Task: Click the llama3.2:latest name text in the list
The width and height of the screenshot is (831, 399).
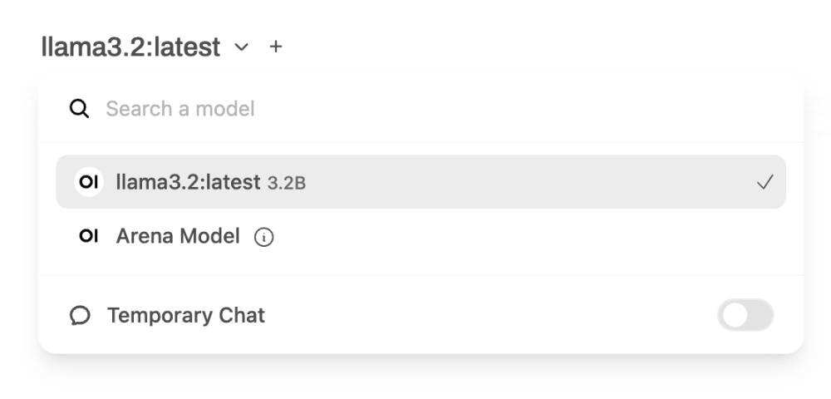Action: point(188,182)
